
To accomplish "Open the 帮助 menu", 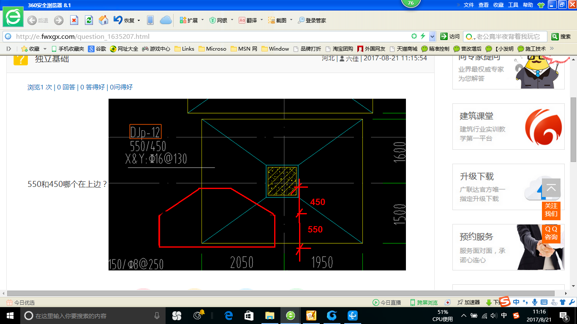I will 528,5.
